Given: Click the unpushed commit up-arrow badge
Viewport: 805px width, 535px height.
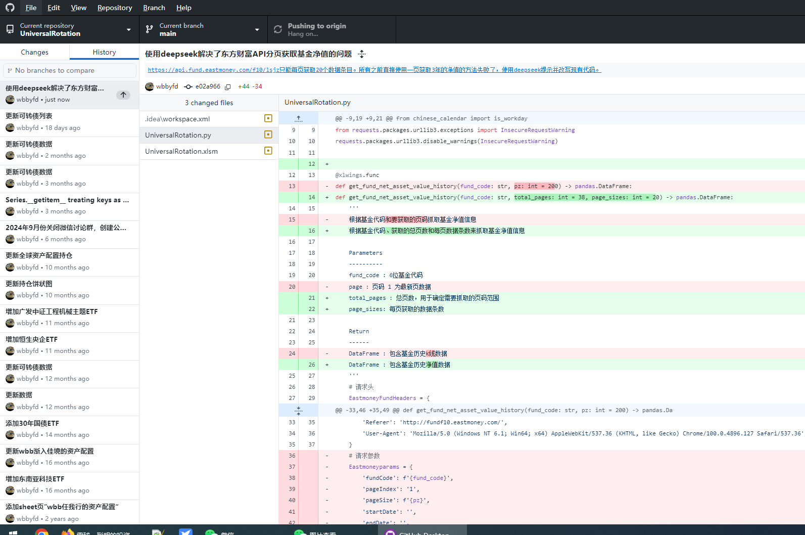Looking at the screenshot, I should 123,95.
